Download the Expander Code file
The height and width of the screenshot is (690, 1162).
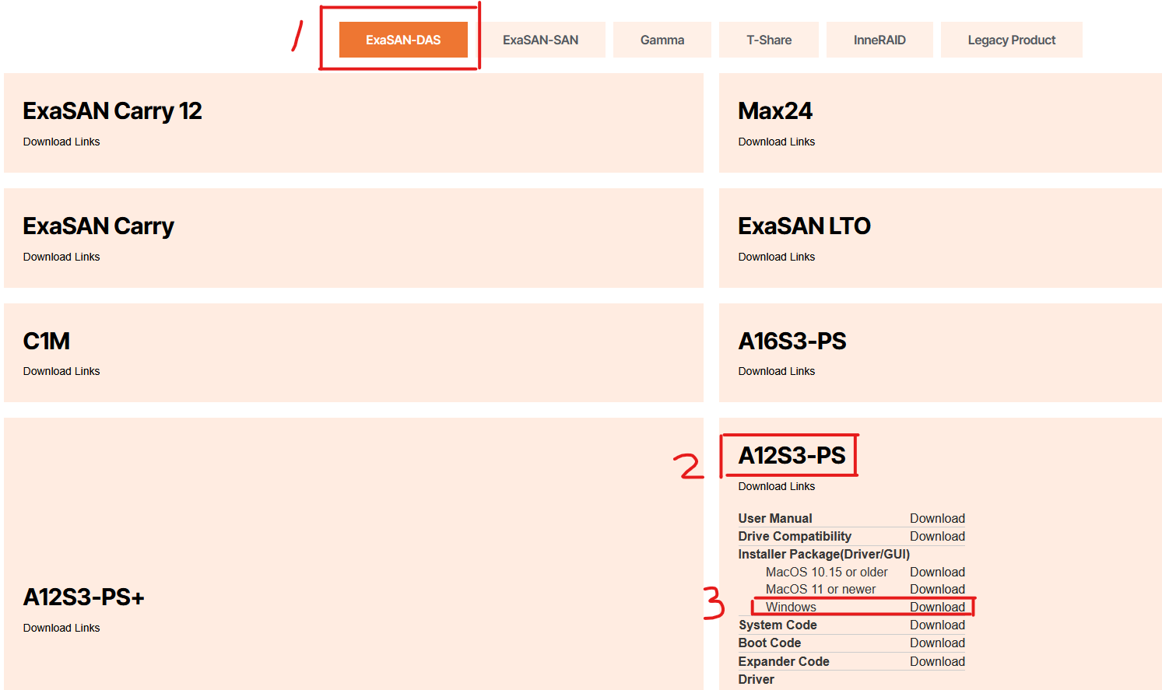tap(937, 661)
